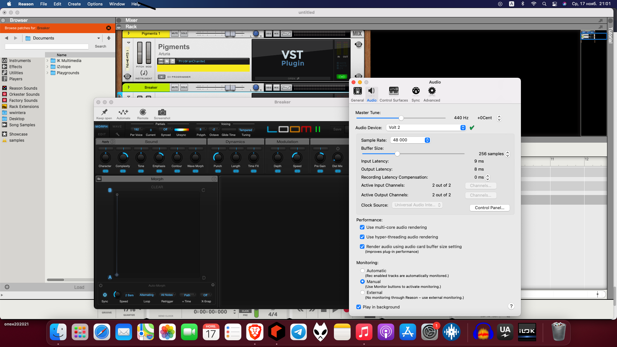Toggle Play in background checkbox
Viewport: 617px width, 347px height.
click(x=359, y=307)
